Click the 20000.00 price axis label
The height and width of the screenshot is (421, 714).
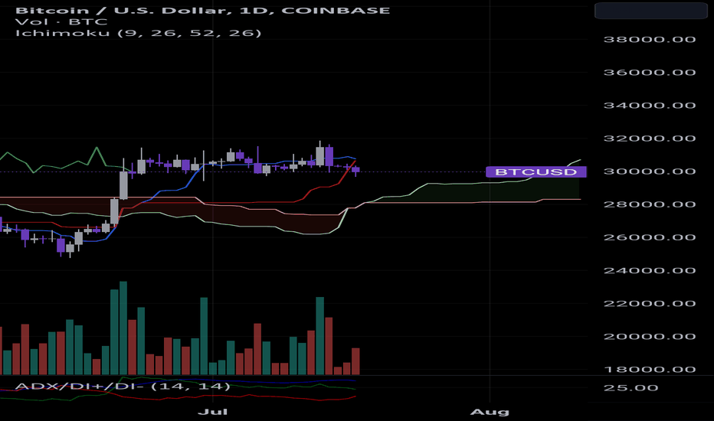(650, 337)
